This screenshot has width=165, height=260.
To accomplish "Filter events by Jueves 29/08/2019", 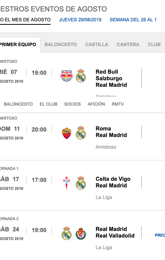I will pos(80,20).
